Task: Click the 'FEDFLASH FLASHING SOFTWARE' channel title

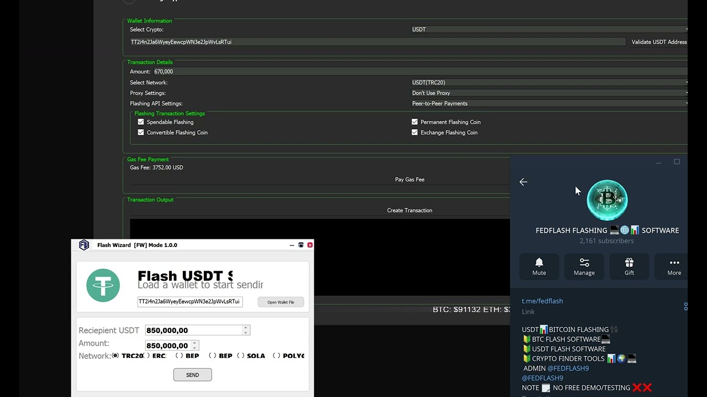Action: pyautogui.click(x=607, y=230)
